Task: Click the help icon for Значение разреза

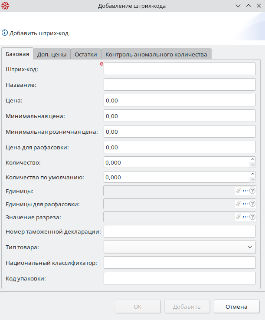Action: tap(252, 217)
